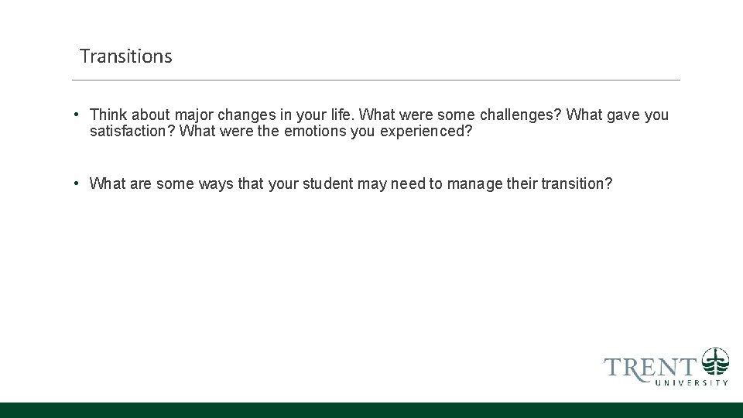
Task: Click the phrase 'What gave you'
Action: (618, 115)
